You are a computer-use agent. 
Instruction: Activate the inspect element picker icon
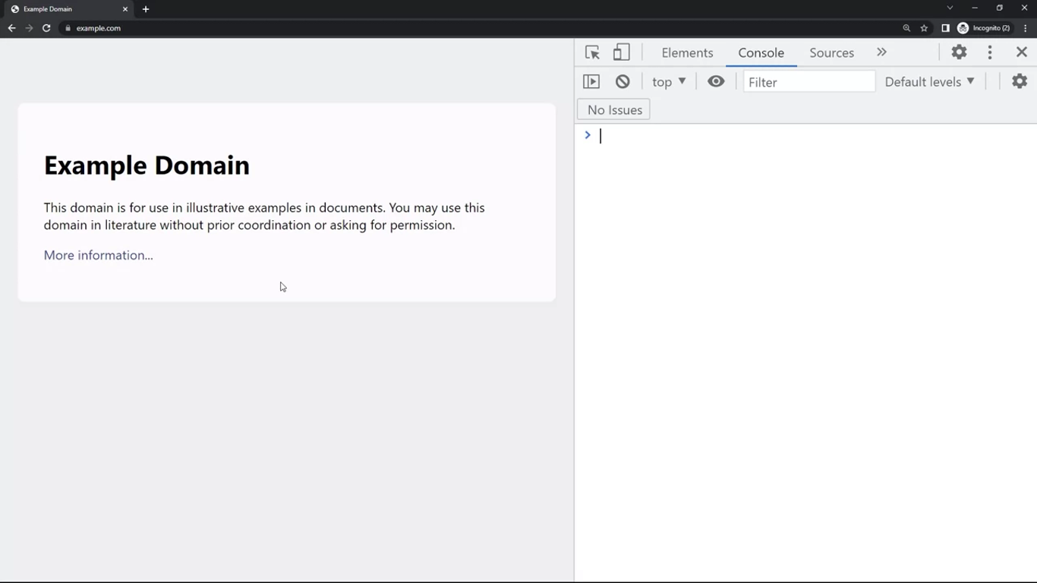(x=592, y=52)
